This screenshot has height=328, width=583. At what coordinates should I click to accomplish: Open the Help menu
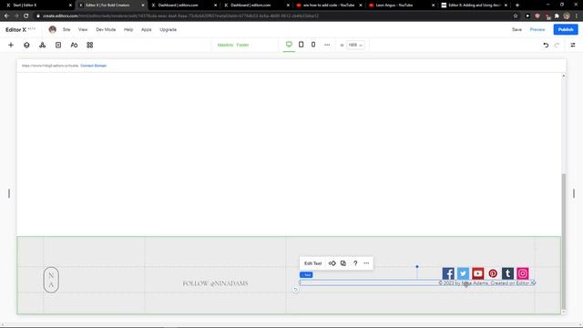click(x=128, y=29)
